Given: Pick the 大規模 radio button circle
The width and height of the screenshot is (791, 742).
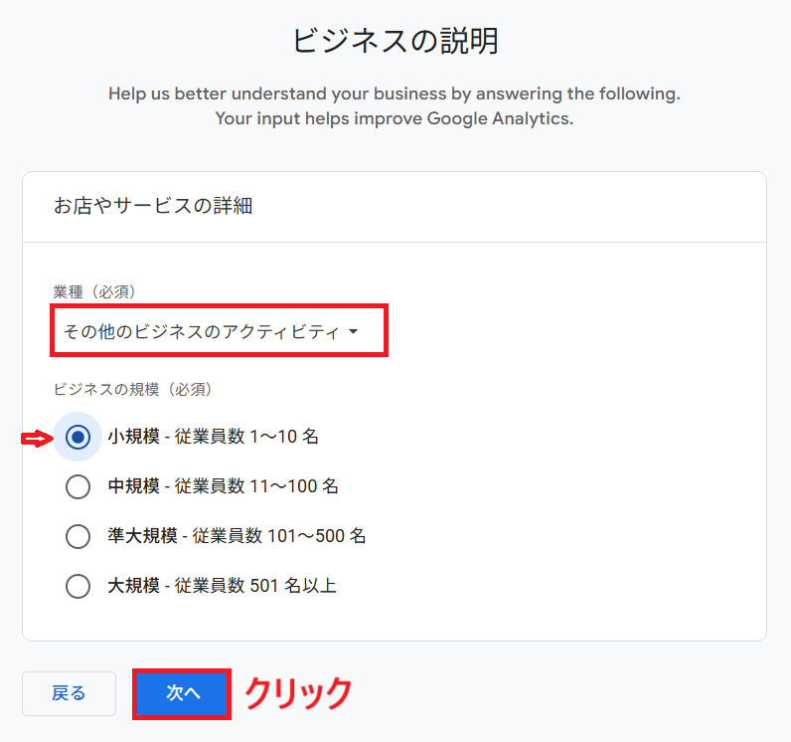Looking at the screenshot, I should [78, 586].
